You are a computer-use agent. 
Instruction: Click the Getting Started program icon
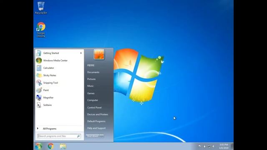[x=39, y=53]
